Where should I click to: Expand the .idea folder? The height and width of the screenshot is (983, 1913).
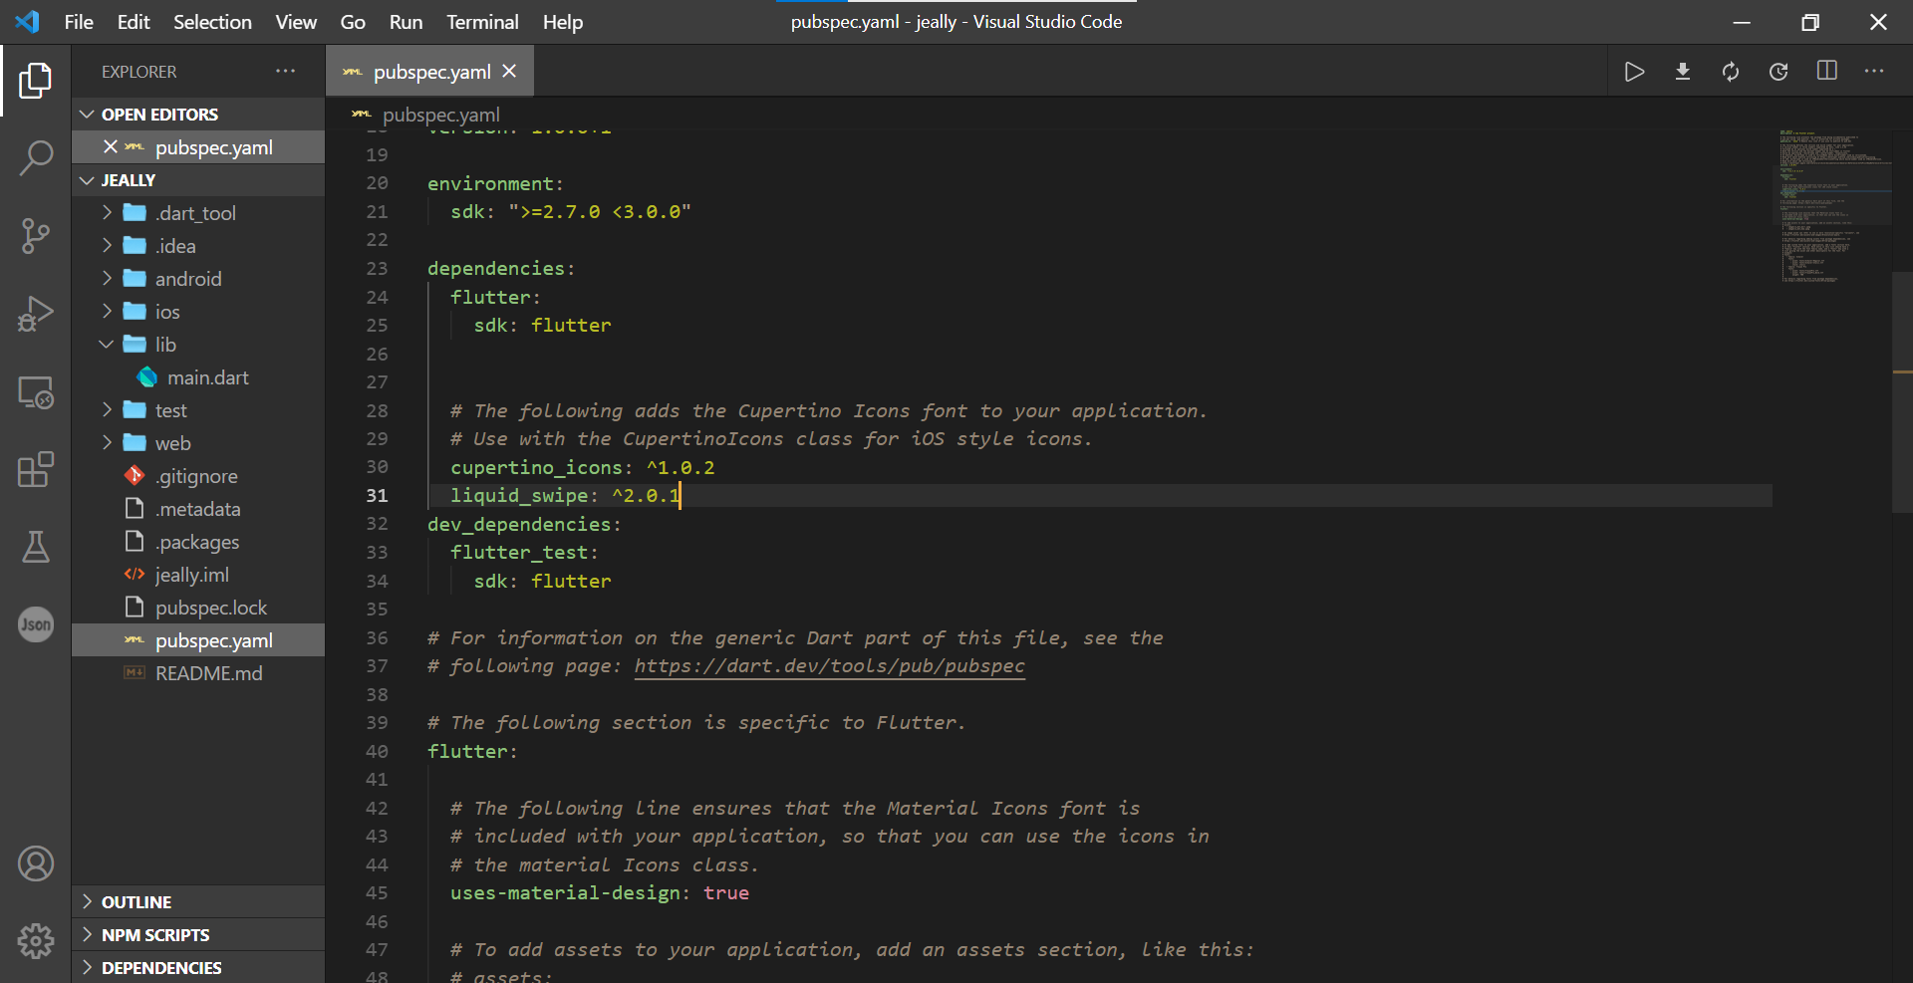(198, 245)
